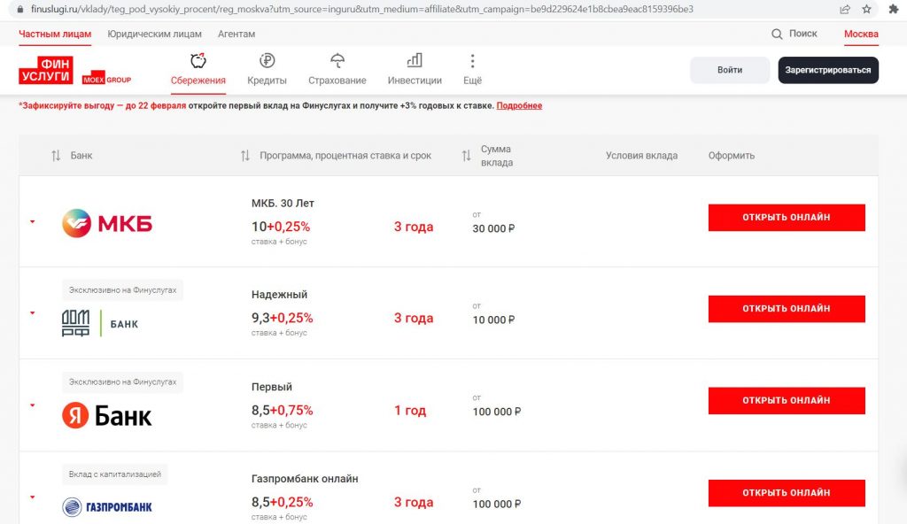Open Сбережения piggy bank section
The width and height of the screenshot is (907, 524).
[198, 69]
